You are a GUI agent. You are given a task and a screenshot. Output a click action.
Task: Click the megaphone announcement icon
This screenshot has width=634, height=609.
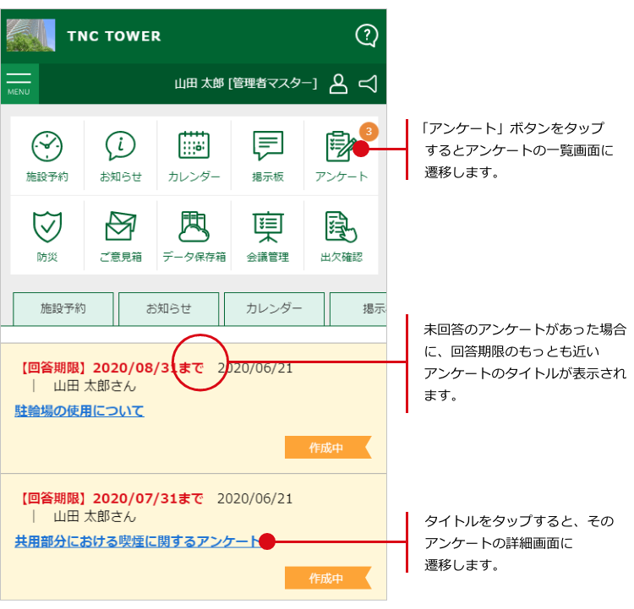(x=368, y=83)
